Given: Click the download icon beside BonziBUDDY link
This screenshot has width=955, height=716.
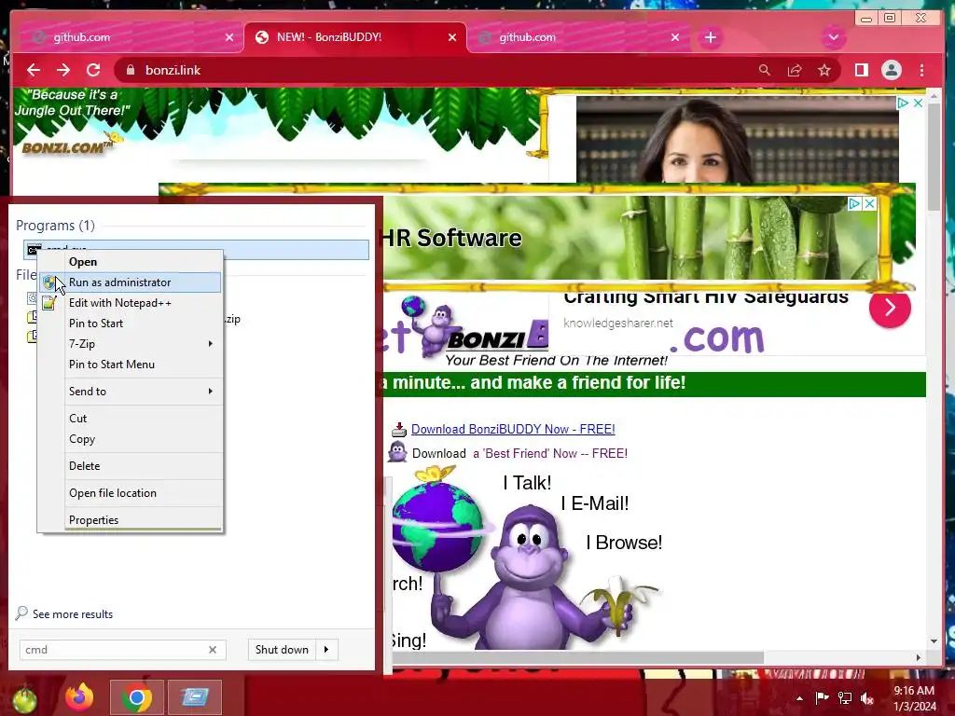Looking at the screenshot, I should pos(399,430).
